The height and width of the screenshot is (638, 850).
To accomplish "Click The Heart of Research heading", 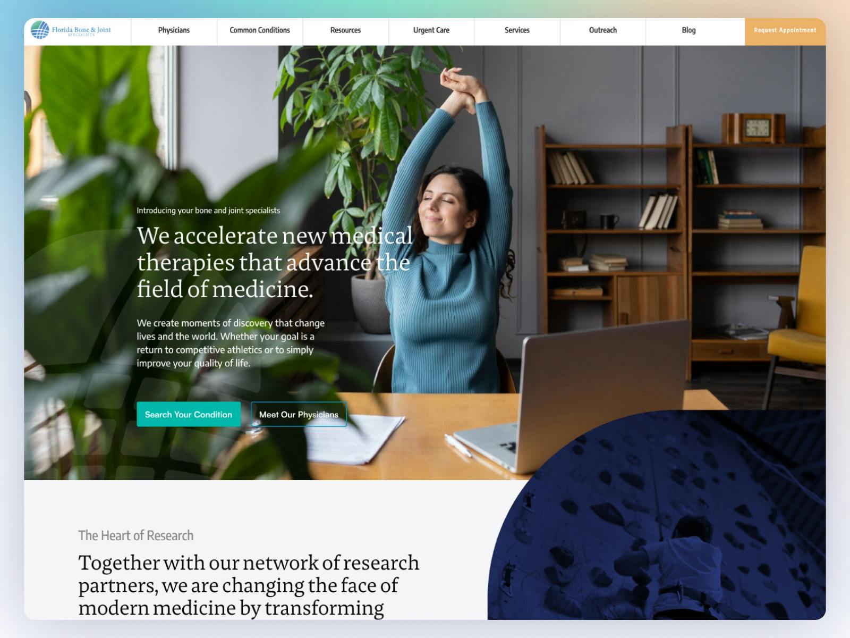I will [136, 535].
